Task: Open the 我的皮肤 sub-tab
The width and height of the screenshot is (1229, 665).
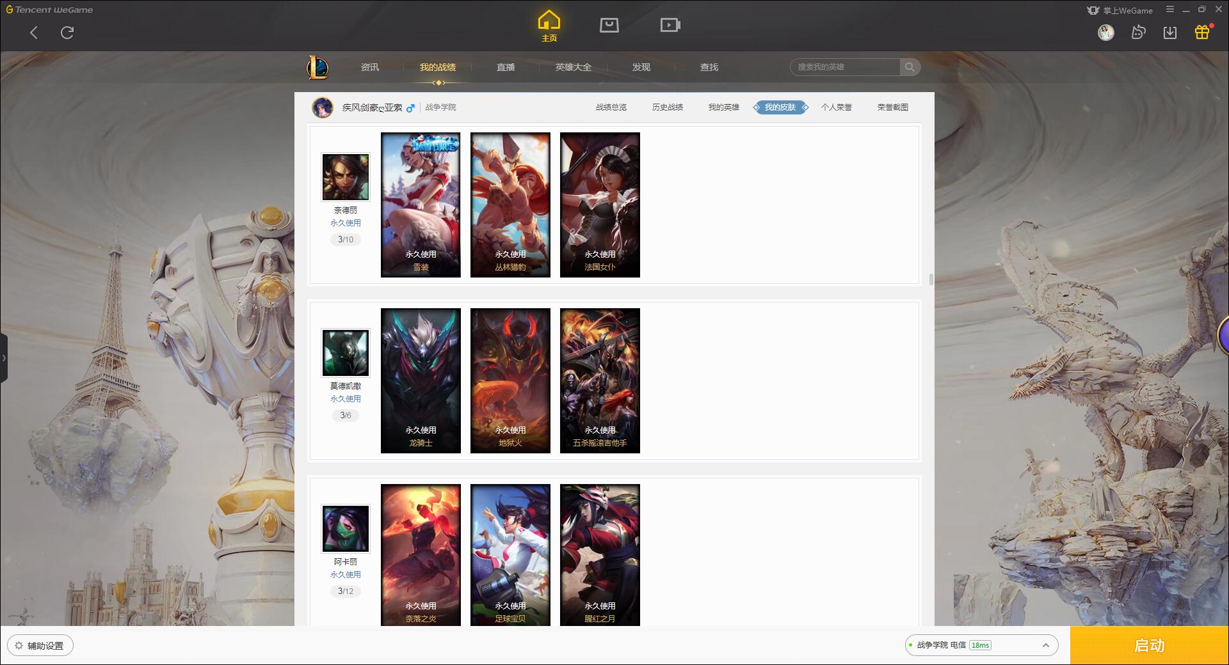Action: [780, 107]
